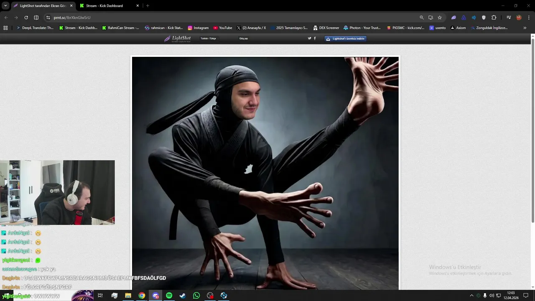Click the zoom magnifier icon in address bar
Image resolution: width=535 pixels, height=301 pixels.
(x=422, y=18)
